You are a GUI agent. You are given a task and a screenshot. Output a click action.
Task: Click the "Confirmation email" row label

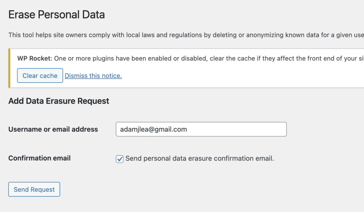39,158
